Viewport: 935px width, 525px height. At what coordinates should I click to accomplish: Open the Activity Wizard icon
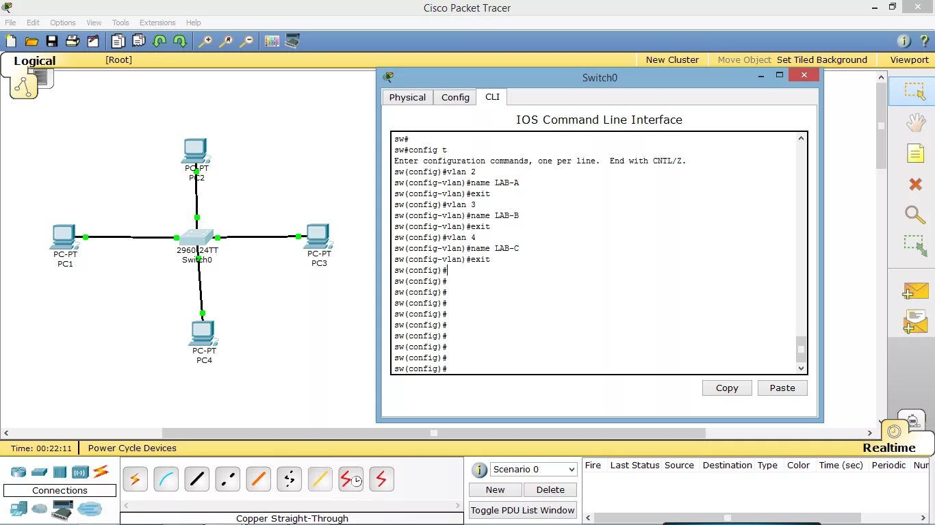coord(92,41)
